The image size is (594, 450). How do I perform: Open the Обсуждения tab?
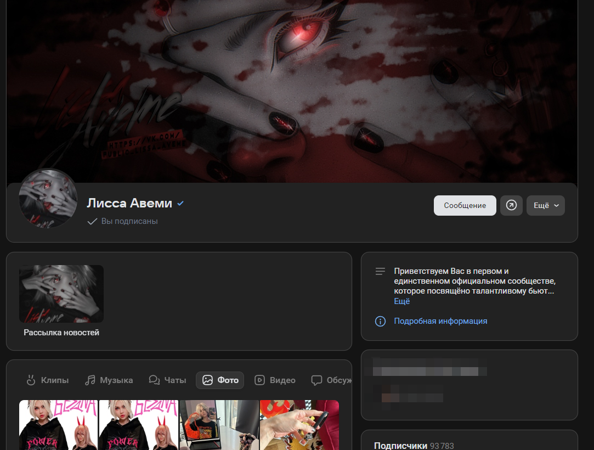point(331,380)
